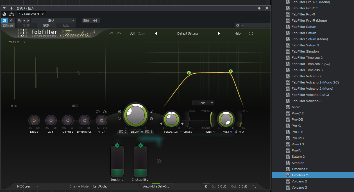Open the dropdown arrow beside the gear icon
This screenshot has width=354, height=192.
pos(243,25)
